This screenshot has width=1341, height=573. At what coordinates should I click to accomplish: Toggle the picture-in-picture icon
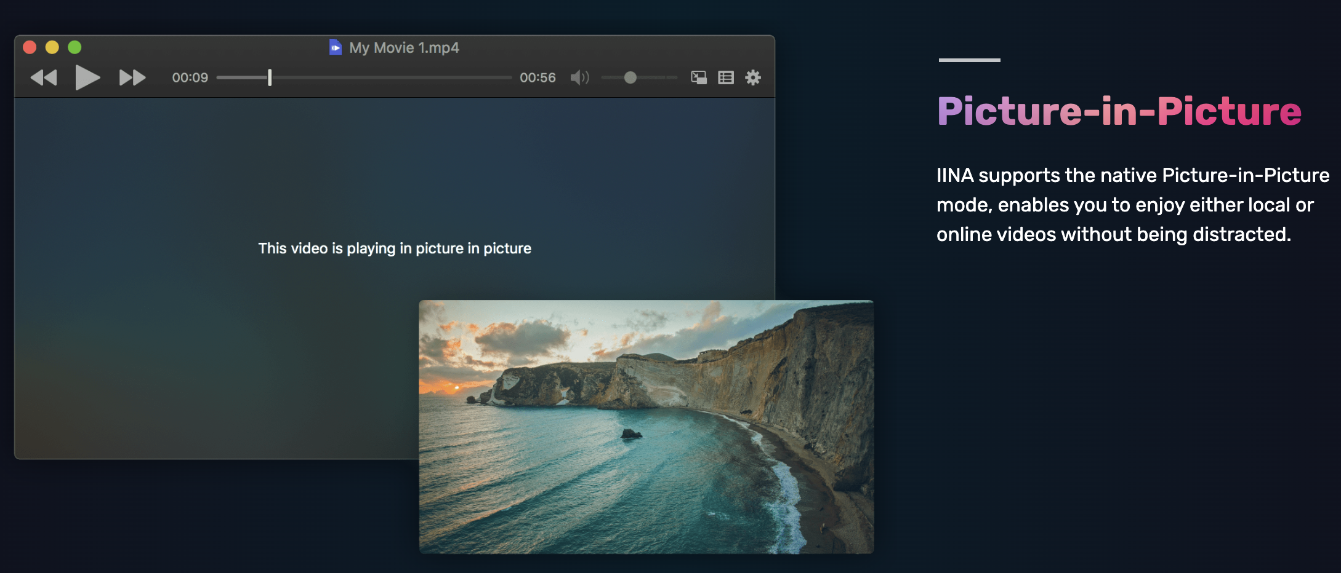(699, 77)
